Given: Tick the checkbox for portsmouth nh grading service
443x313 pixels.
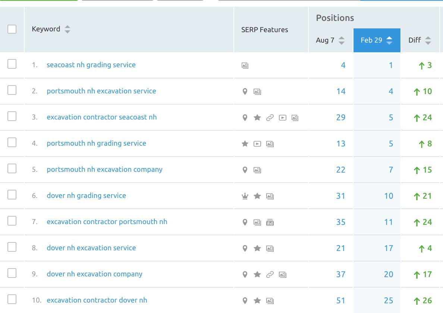Looking at the screenshot, I should coord(12,142).
